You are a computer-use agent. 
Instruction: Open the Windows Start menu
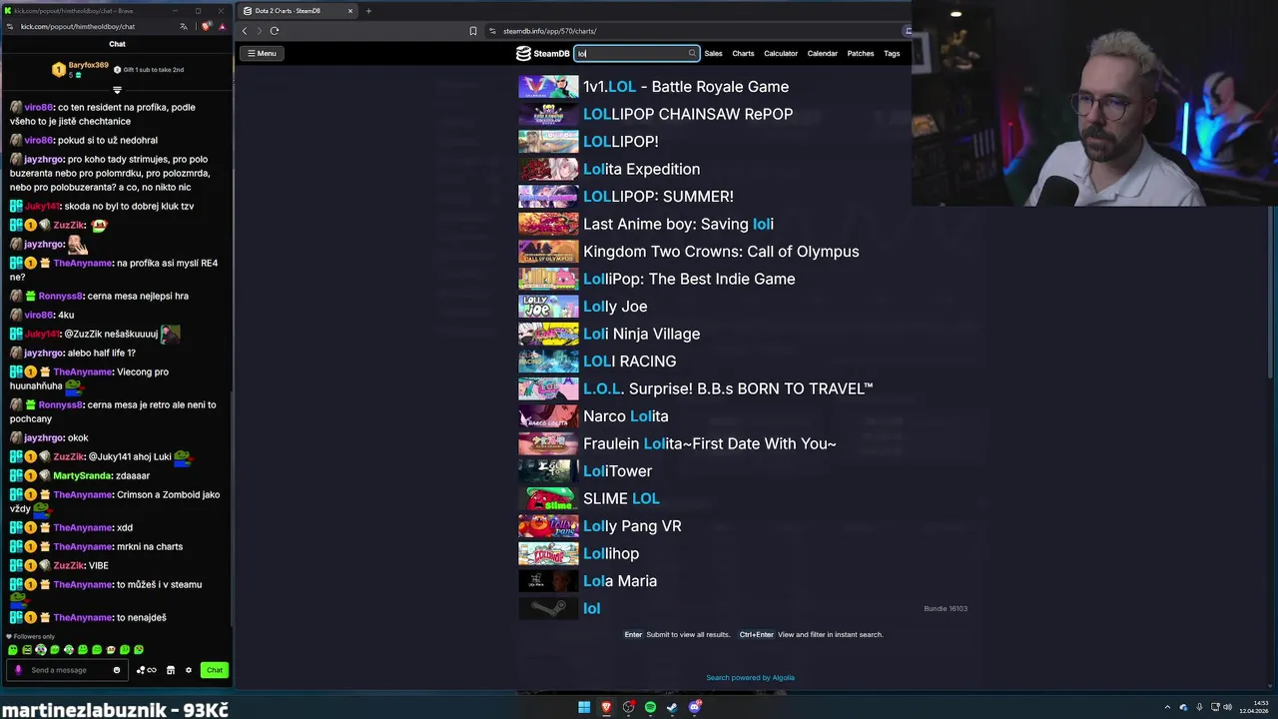[x=584, y=707]
